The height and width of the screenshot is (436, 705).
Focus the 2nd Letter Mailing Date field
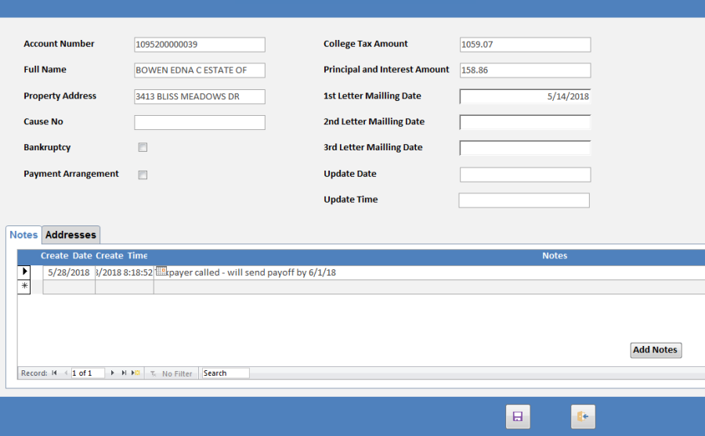pos(525,122)
